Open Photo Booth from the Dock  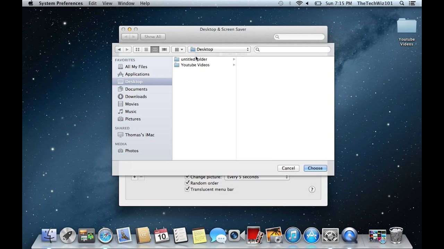[x=255, y=236]
